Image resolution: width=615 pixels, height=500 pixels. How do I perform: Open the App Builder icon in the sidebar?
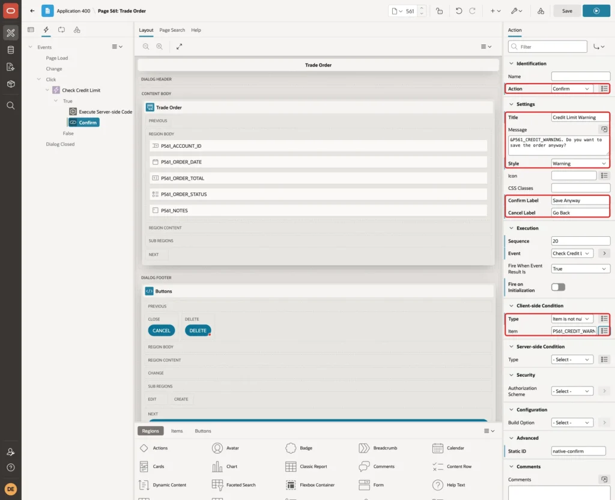pos(11,32)
